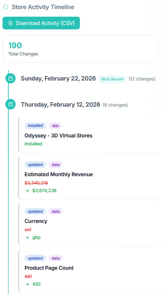The image size is (162, 294).
Task: Click updated tag on Product Page Count card
Action: [x=35, y=258]
